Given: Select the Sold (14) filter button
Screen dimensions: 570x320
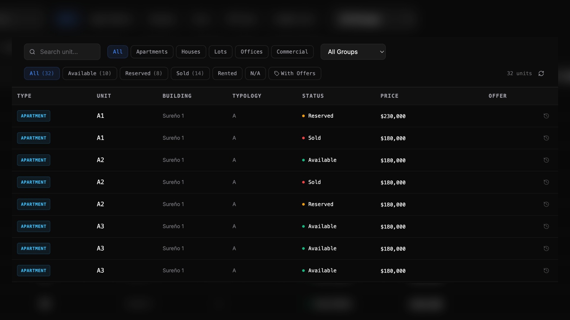Looking at the screenshot, I should [x=190, y=73].
